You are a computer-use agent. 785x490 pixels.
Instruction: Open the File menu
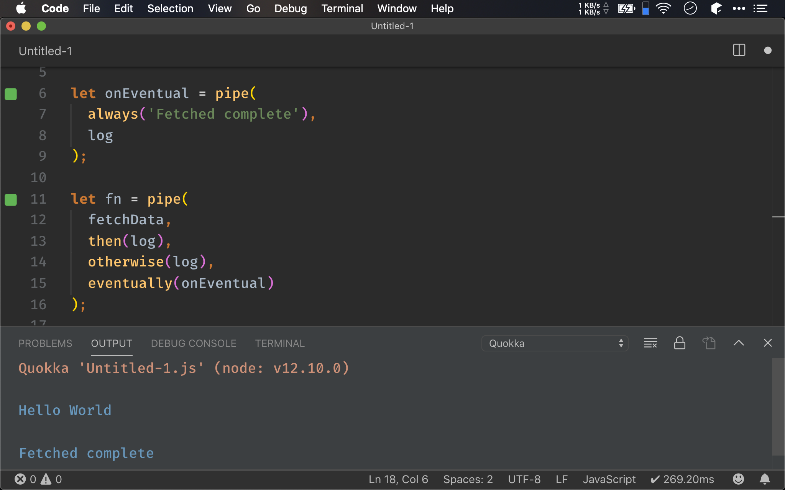pos(91,8)
